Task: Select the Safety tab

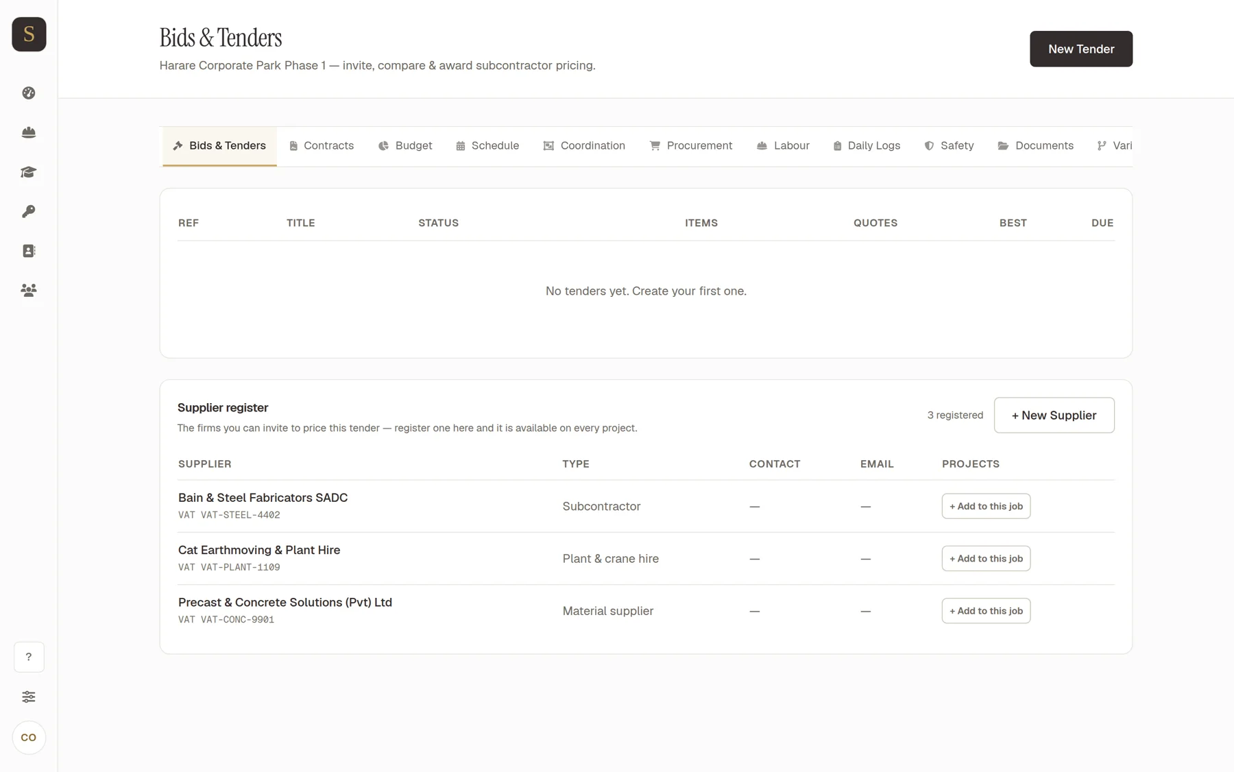Action: [949, 145]
